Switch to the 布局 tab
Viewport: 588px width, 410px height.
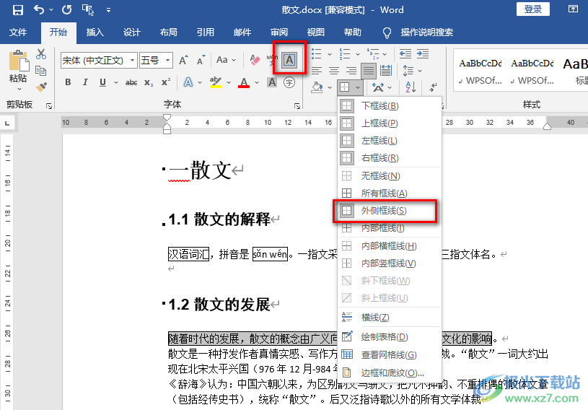(168, 32)
